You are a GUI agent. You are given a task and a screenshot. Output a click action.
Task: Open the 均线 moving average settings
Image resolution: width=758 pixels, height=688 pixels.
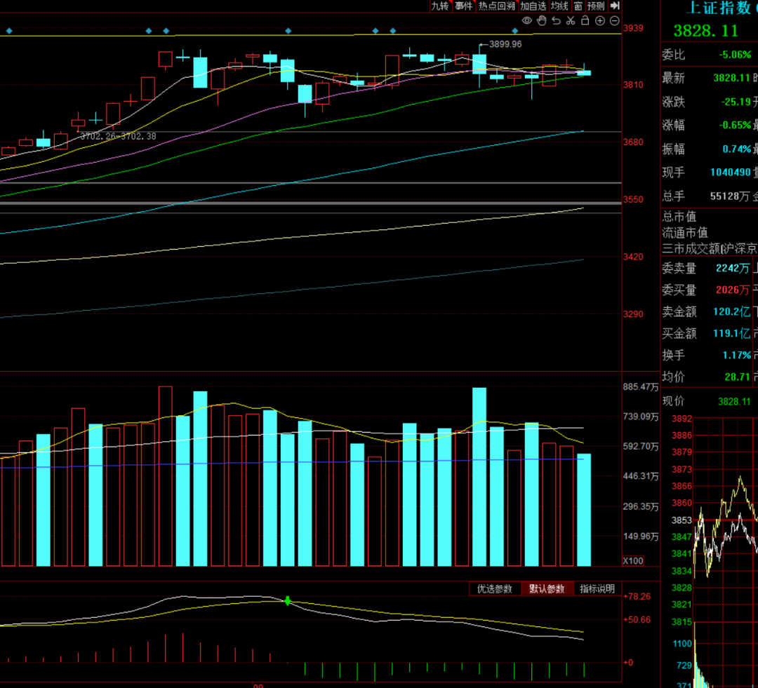point(559,6)
